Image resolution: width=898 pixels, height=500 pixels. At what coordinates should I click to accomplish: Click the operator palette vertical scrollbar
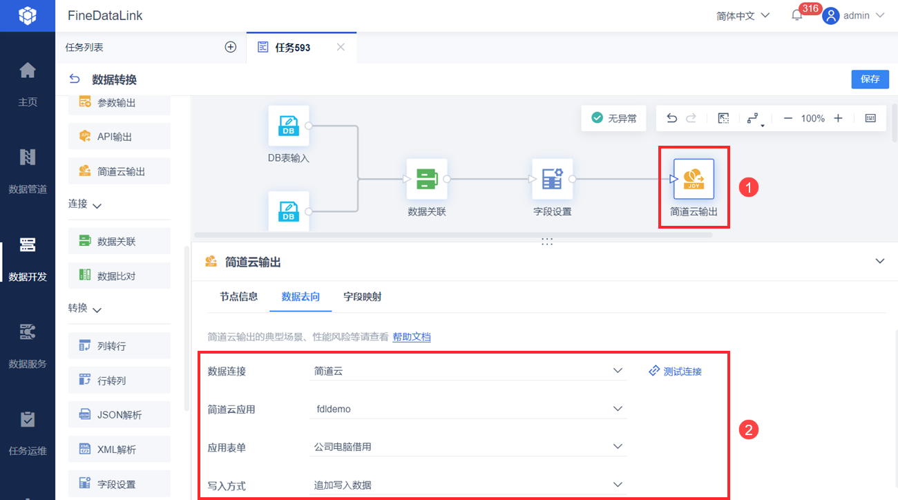pyautogui.click(x=186, y=328)
